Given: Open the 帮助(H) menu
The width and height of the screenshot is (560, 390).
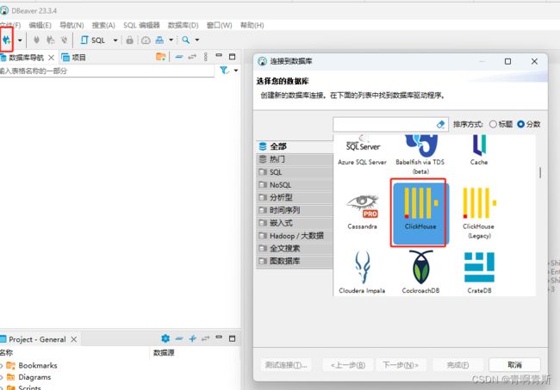Looking at the screenshot, I should click(x=252, y=25).
